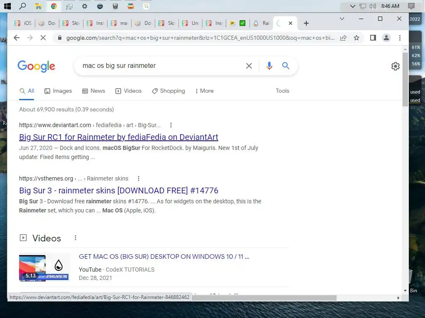Open the Settings gear in the taskbar
This screenshot has height=318, width=425.
click(85, 6)
